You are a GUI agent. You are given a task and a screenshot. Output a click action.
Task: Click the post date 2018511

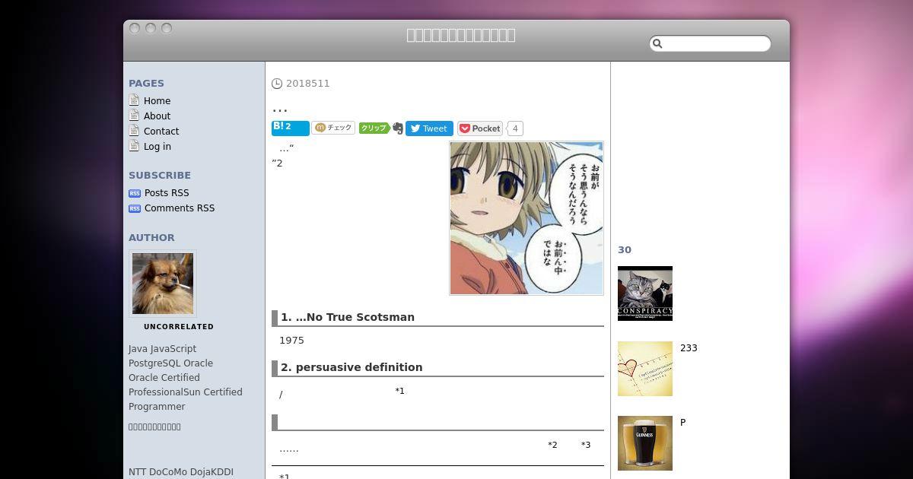coord(308,84)
